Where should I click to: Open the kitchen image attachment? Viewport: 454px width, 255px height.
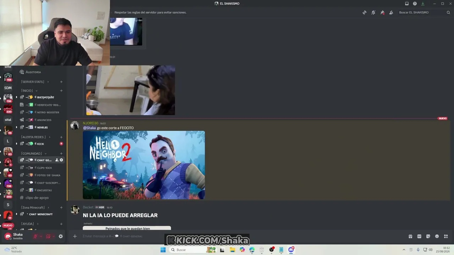point(131,90)
